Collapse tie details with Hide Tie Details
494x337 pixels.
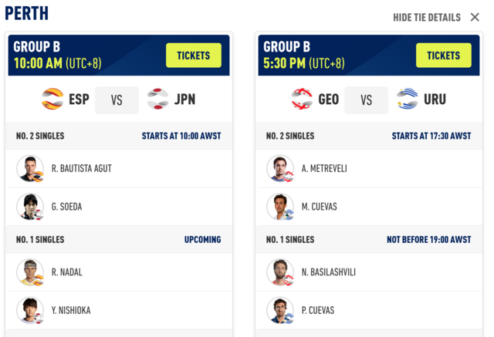pyautogui.click(x=427, y=18)
